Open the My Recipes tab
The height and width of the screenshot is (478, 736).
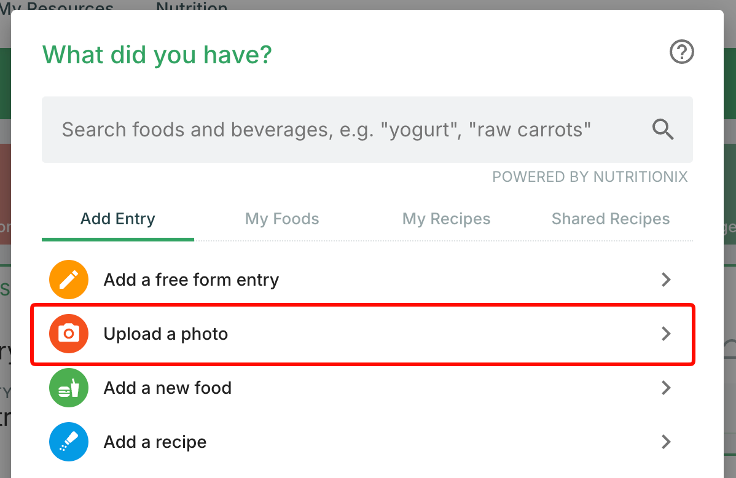446,219
